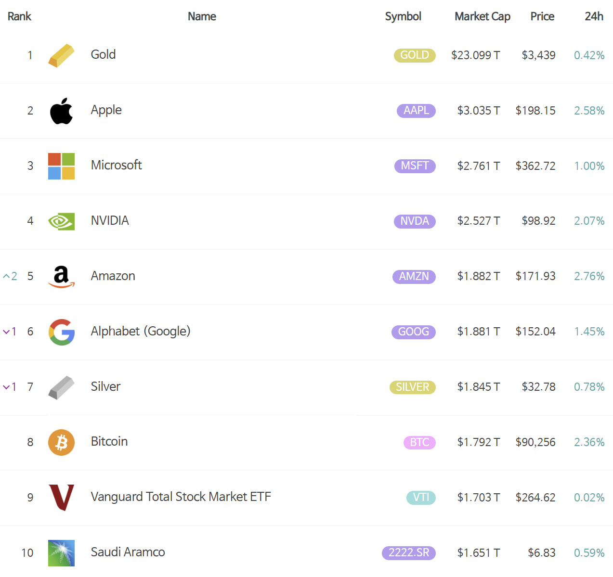Click the Bitcoin coin icon
The image size is (613, 577).
click(61, 442)
